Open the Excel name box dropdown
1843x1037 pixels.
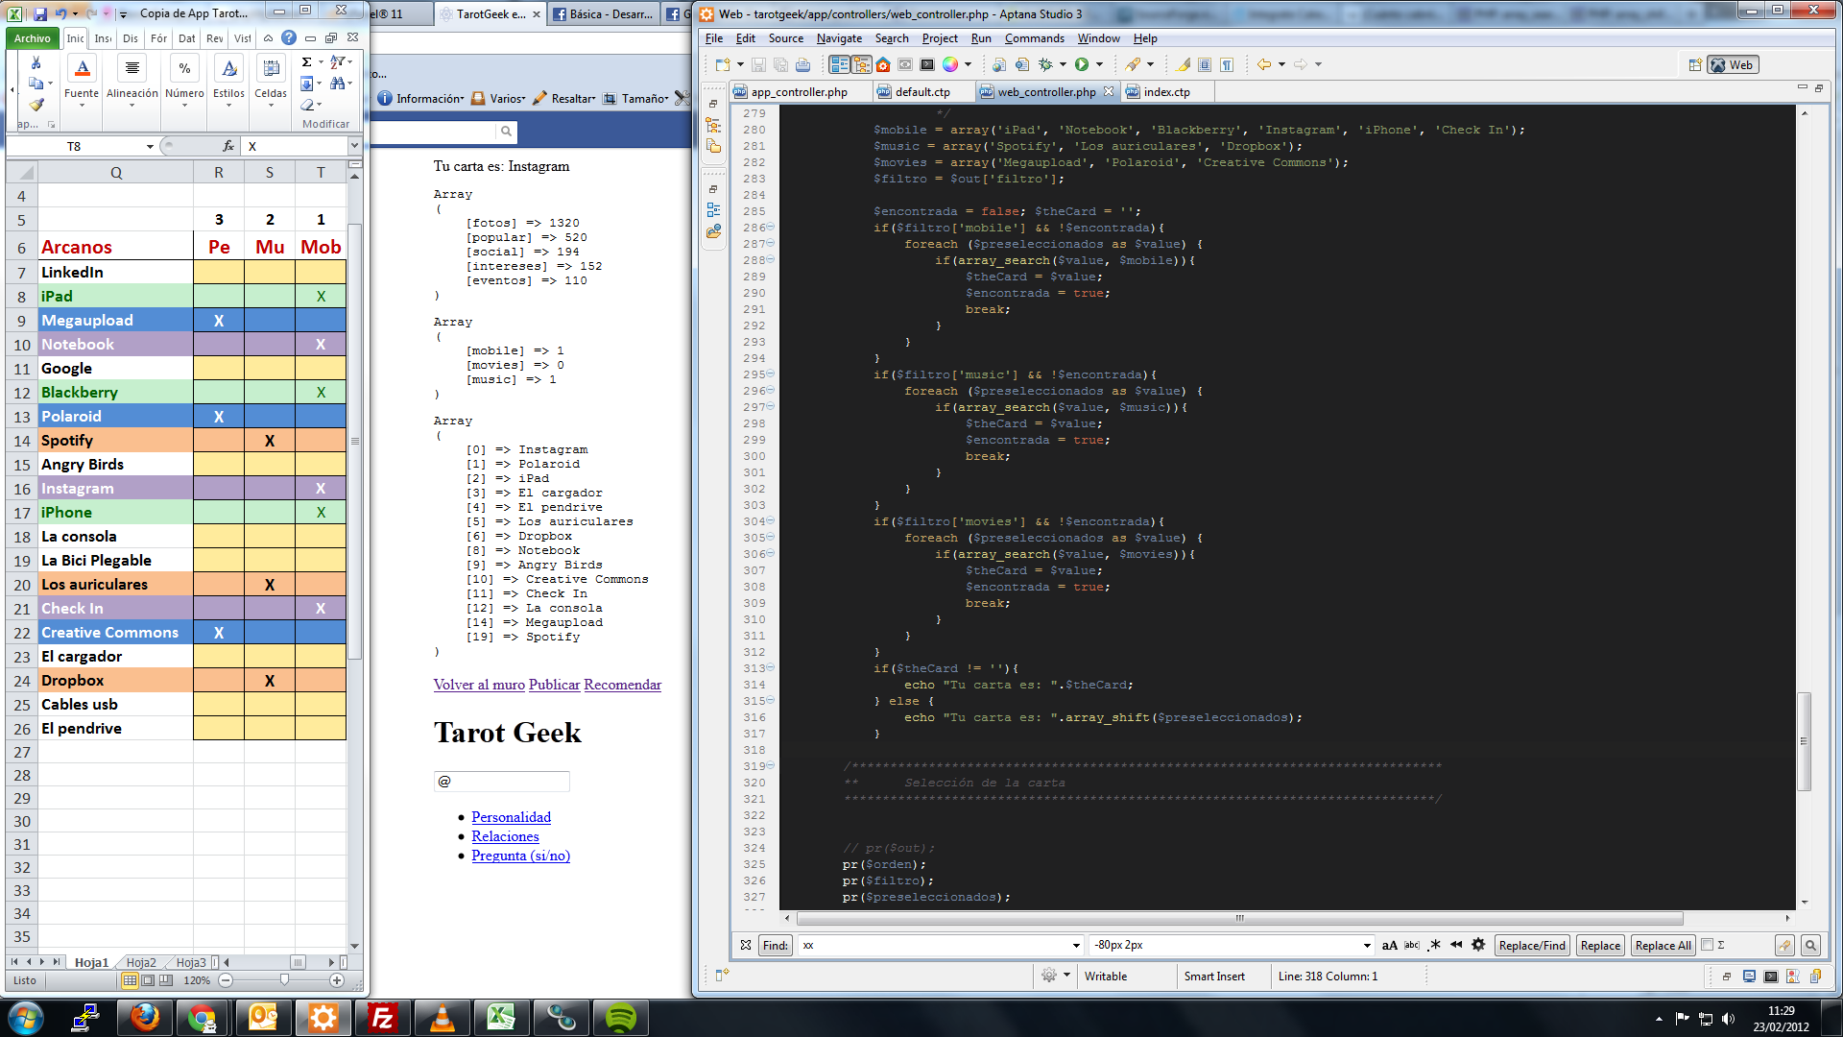tap(150, 147)
